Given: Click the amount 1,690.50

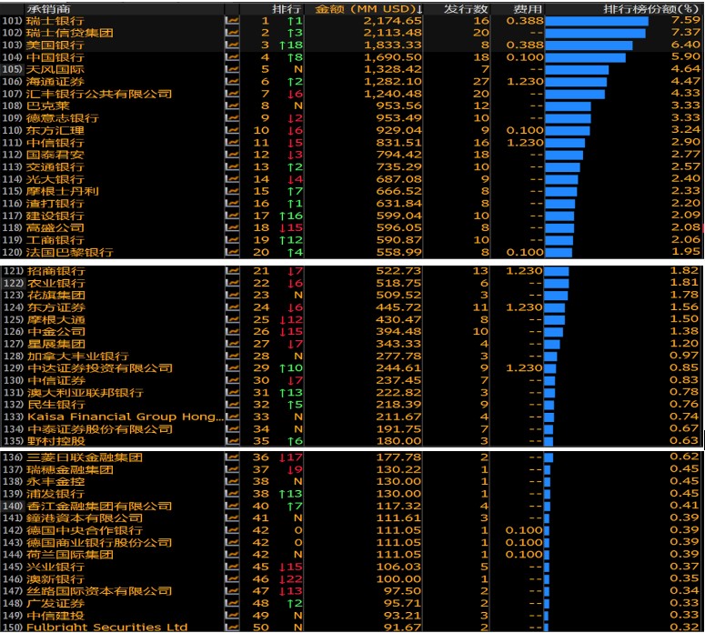Looking at the screenshot, I should tap(392, 57).
